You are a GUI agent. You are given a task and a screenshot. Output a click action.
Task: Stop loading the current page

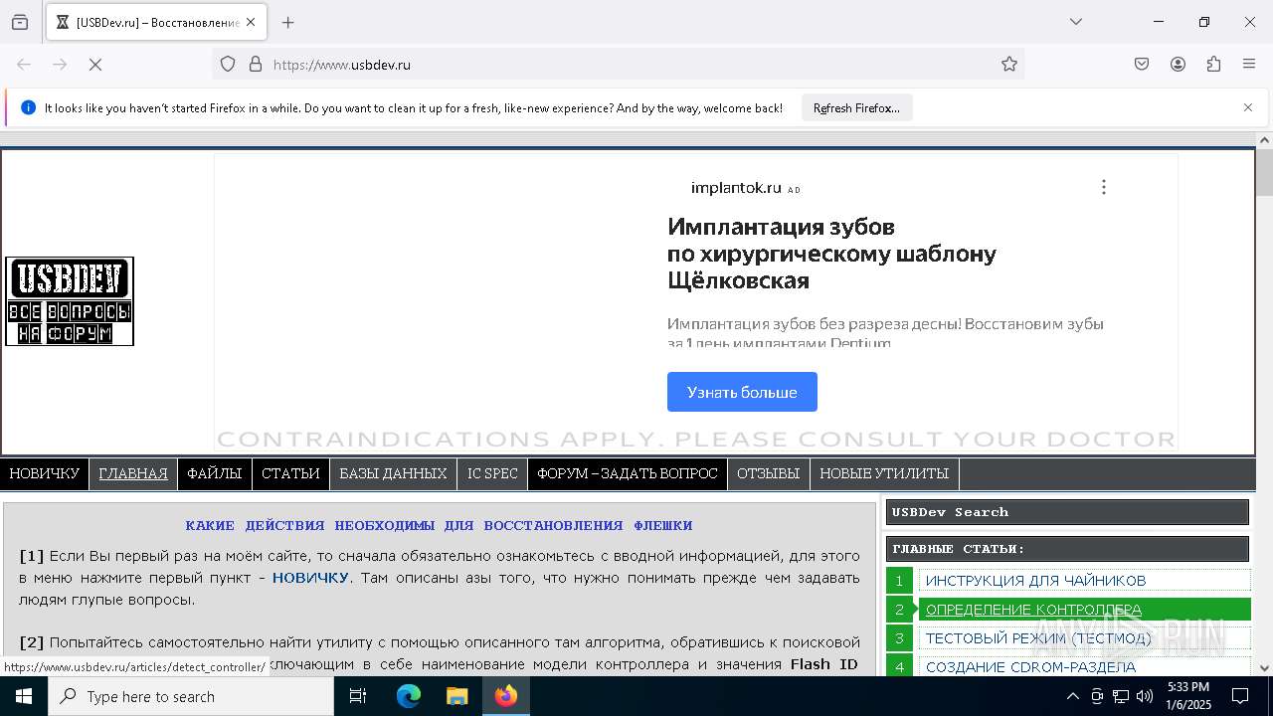(x=96, y=65)
